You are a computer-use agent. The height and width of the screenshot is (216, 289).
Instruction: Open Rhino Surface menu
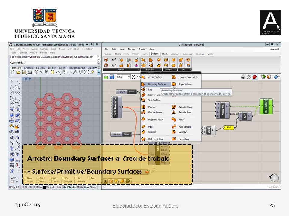click(44, 49)
